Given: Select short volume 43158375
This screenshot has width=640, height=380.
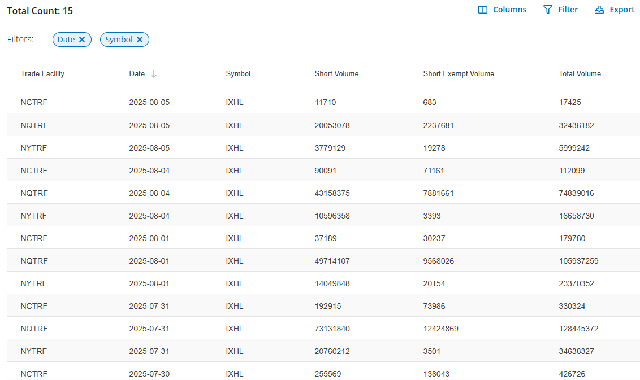Looking at the screenshot, I should point(332,193).
